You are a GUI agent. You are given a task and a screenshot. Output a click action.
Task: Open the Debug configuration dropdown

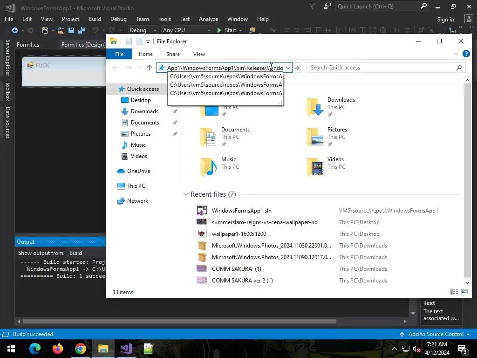tap(143, 30)
